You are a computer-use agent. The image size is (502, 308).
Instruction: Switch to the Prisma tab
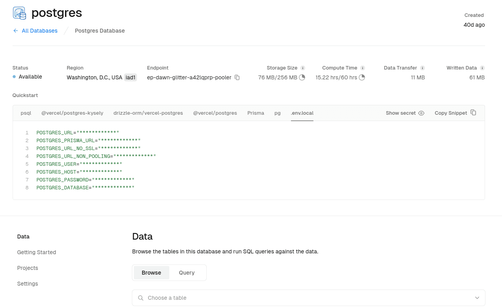click(x=256, y=113)
